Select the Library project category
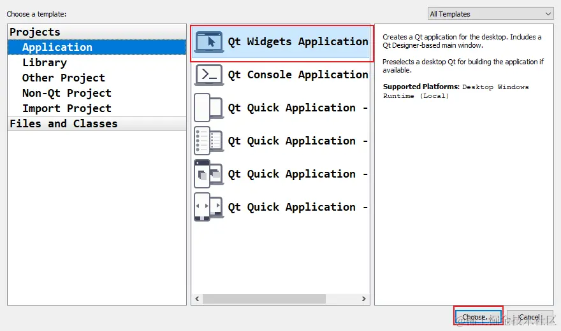 (x=97, y=62)
